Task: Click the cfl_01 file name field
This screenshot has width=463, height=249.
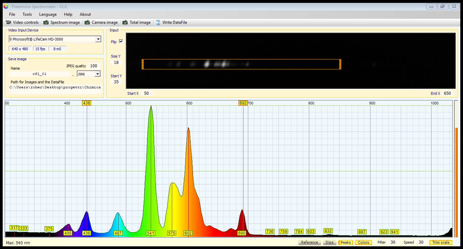Action: click(x=40, y=74)
